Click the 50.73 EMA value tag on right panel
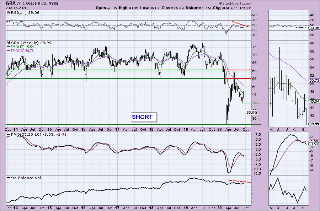Screen dimensions: 320x211 pyautogui.click(x=314, y=80)
